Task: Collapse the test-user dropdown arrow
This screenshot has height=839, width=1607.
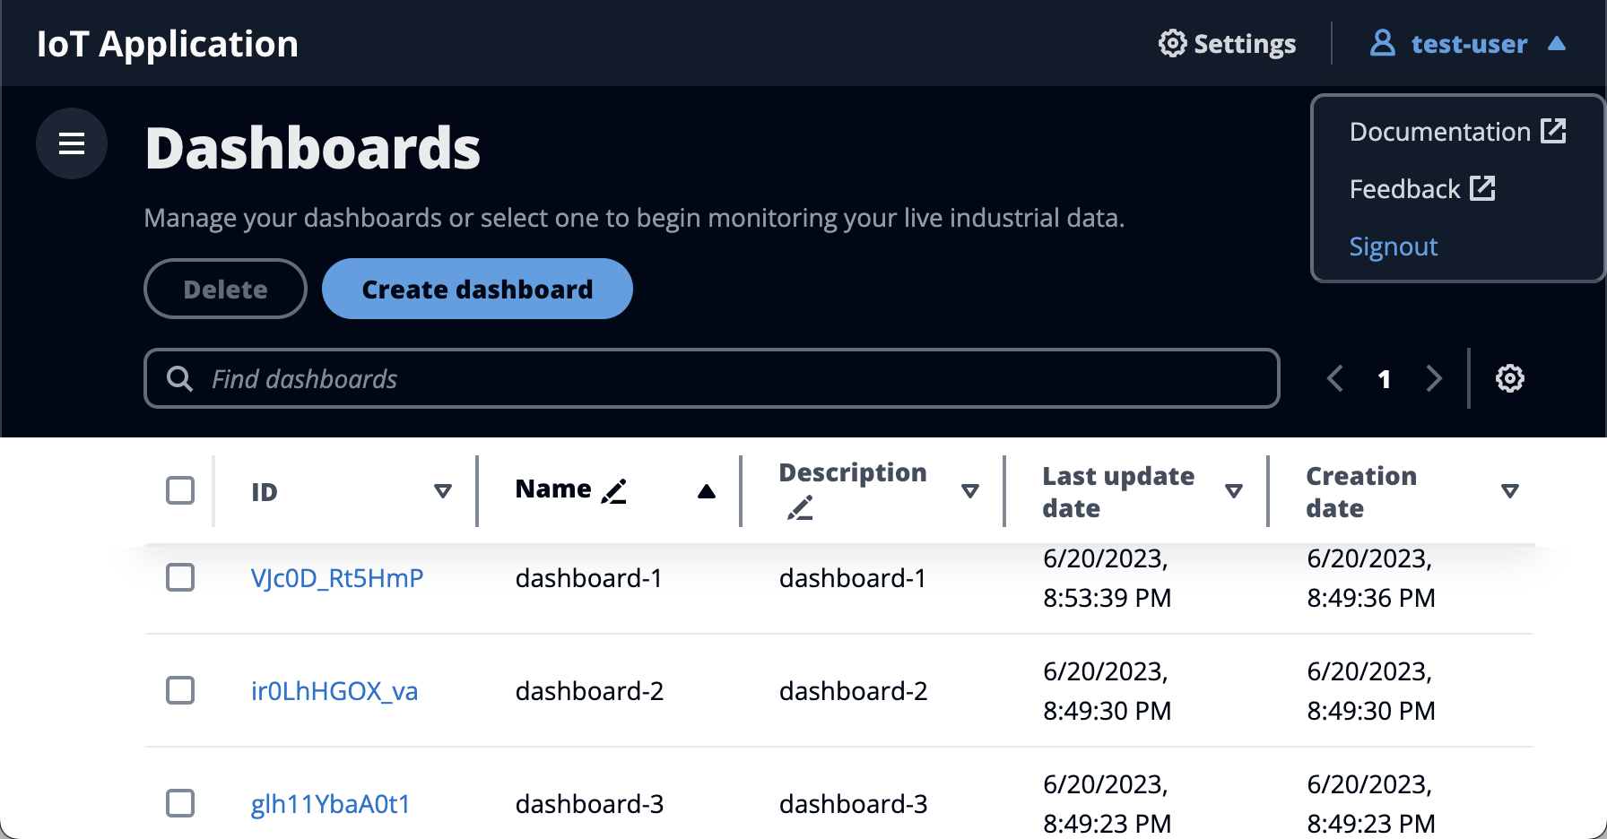Action: pos(1557,43)
